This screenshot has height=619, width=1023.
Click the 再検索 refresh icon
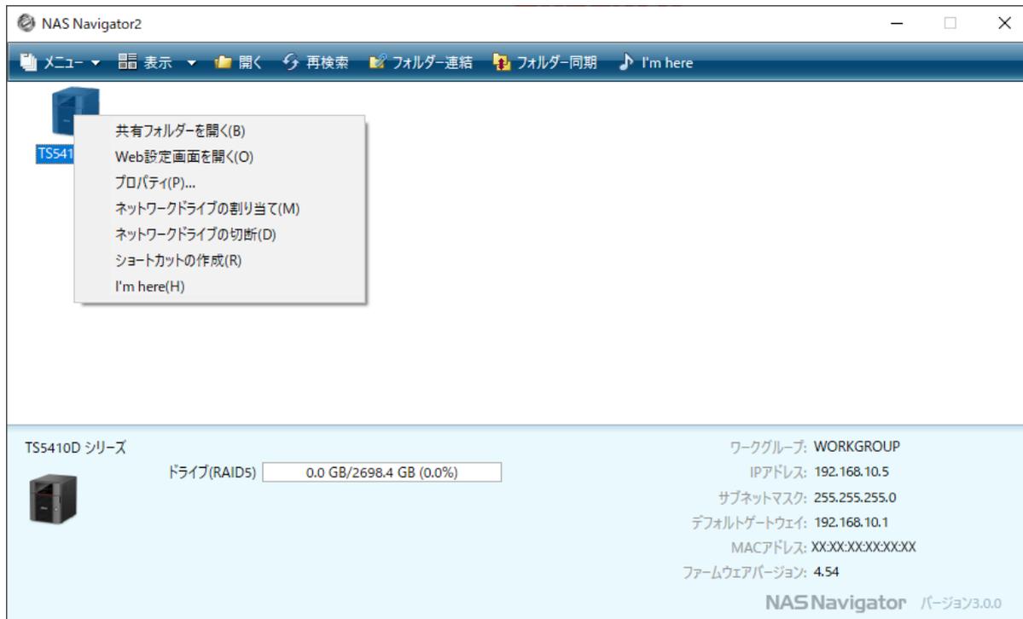tap(292, 63)
